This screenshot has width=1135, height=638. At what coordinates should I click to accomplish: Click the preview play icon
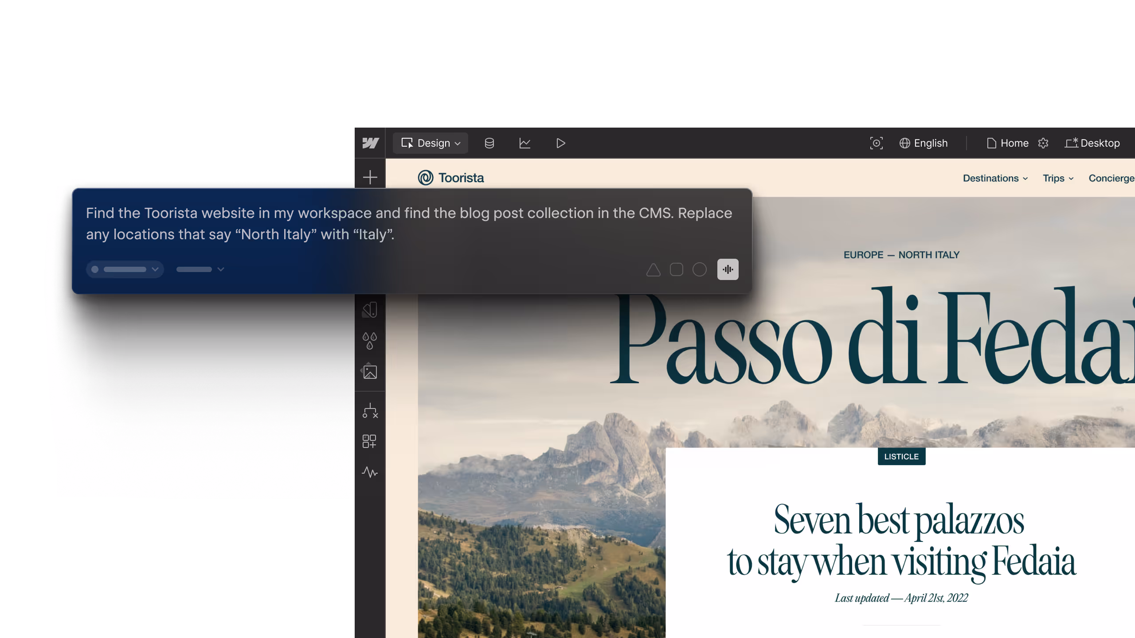[x=560, y=143]
